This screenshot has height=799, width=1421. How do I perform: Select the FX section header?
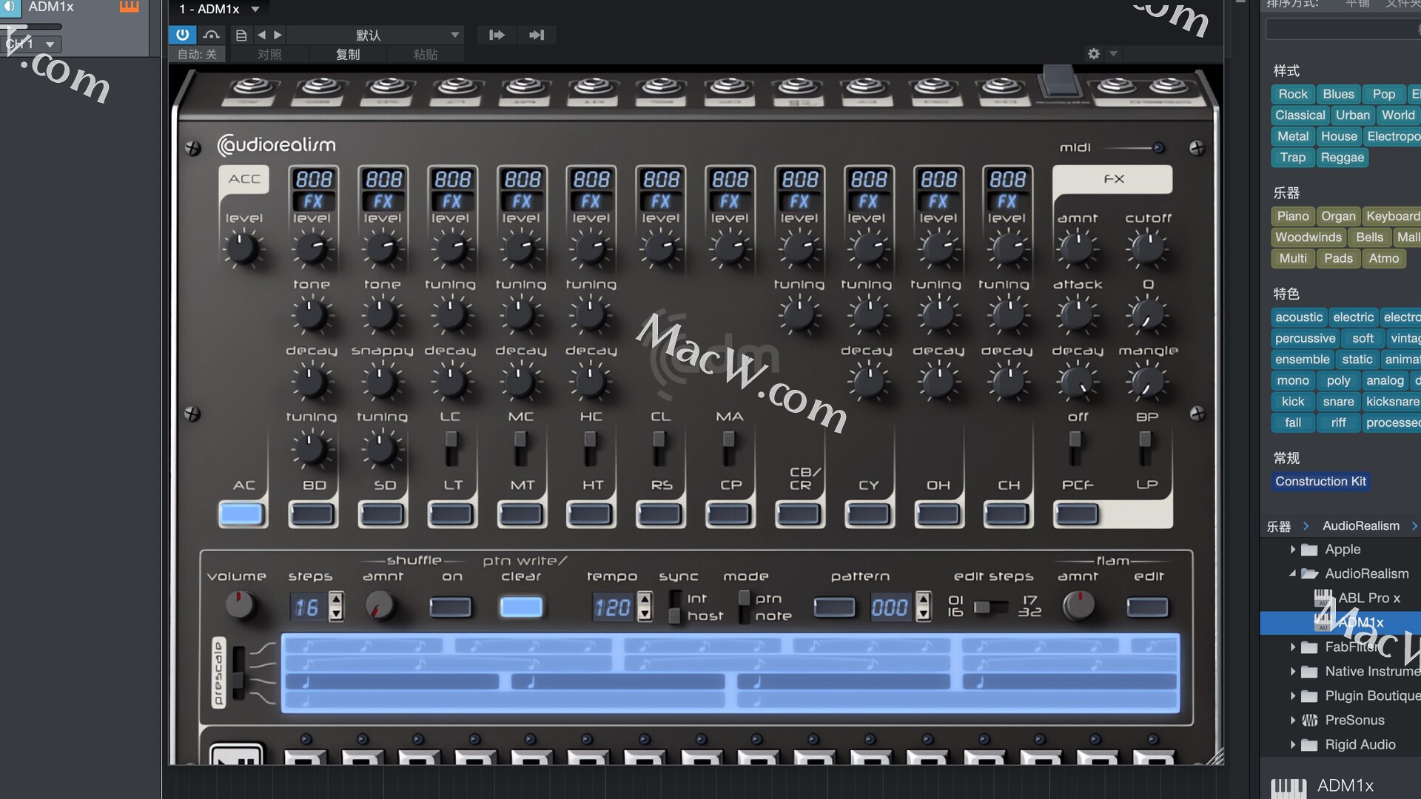pyautogui.click(x=1113, y=179)
